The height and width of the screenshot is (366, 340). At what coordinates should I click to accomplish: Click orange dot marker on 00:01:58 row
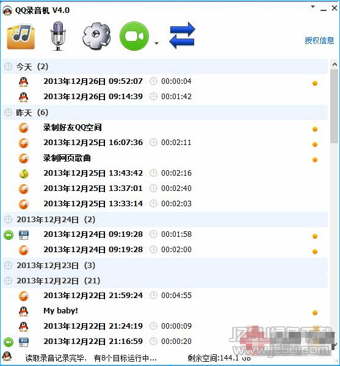click(315, 236)
